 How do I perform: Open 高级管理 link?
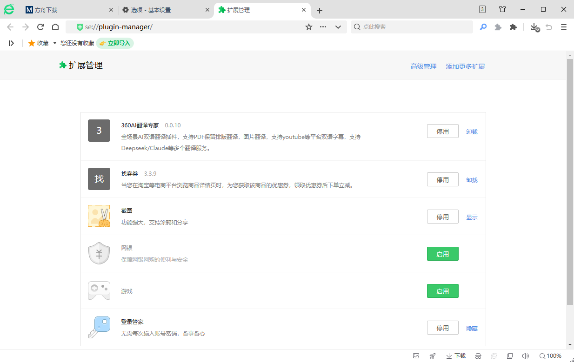pyautogui.click(x=423, y=66)
